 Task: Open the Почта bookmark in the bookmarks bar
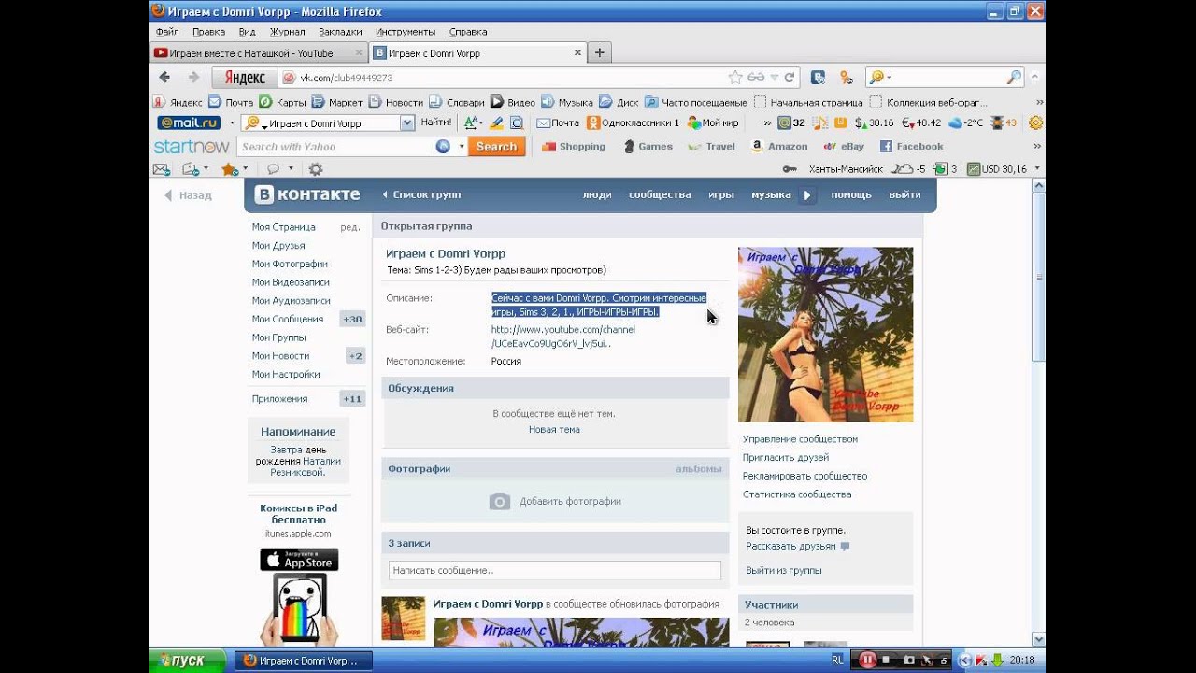(x=231, y=102)
